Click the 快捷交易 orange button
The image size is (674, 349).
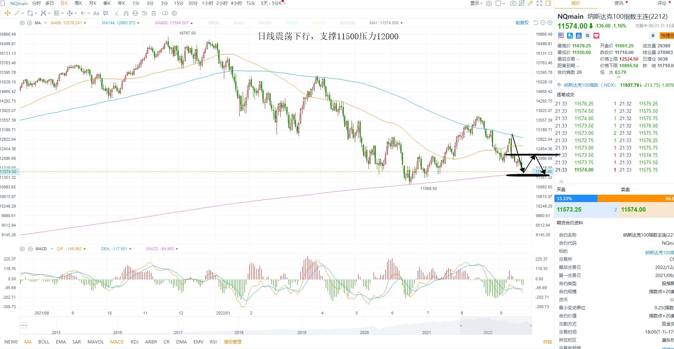click(667, 36)
